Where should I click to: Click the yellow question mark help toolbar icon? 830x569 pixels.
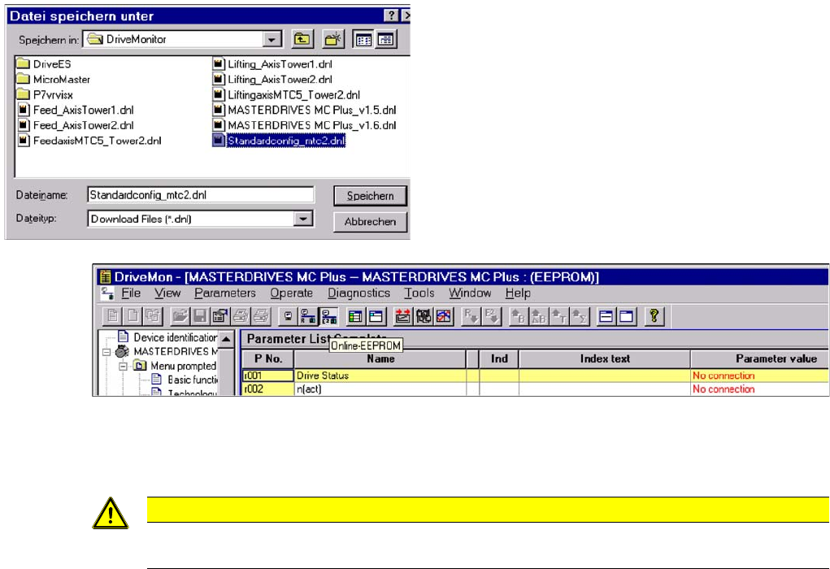pyautogui.click(x=654, y=316)
